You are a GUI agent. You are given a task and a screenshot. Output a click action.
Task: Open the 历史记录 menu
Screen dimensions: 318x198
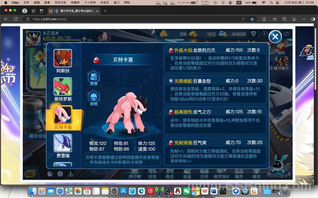60,2
